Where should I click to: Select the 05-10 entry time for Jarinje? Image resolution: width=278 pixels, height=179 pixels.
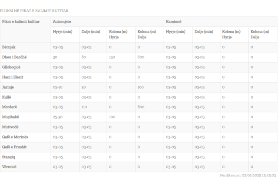tap(58, 87)
